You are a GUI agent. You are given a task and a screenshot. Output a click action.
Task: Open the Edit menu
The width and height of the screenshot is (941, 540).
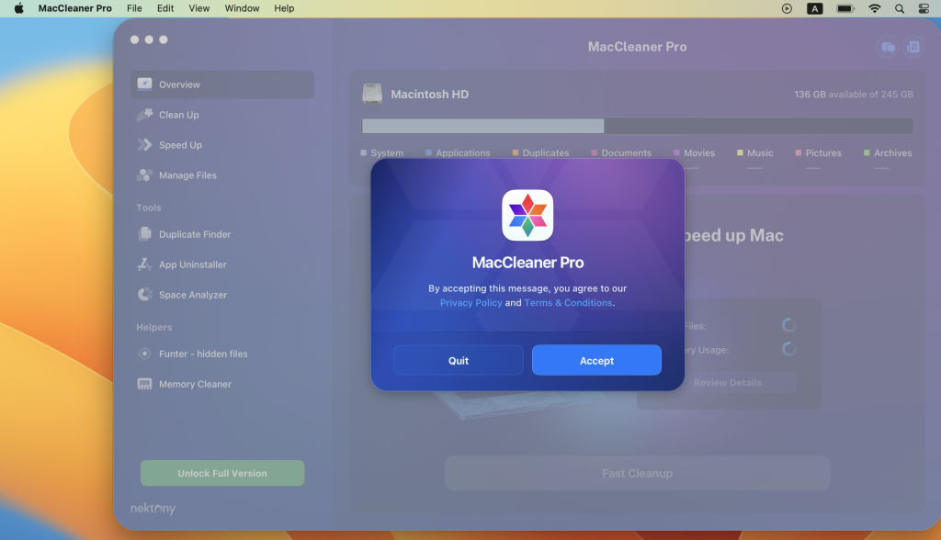165,8
